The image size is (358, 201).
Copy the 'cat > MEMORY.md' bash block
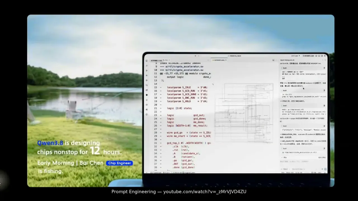click(324, 68)
